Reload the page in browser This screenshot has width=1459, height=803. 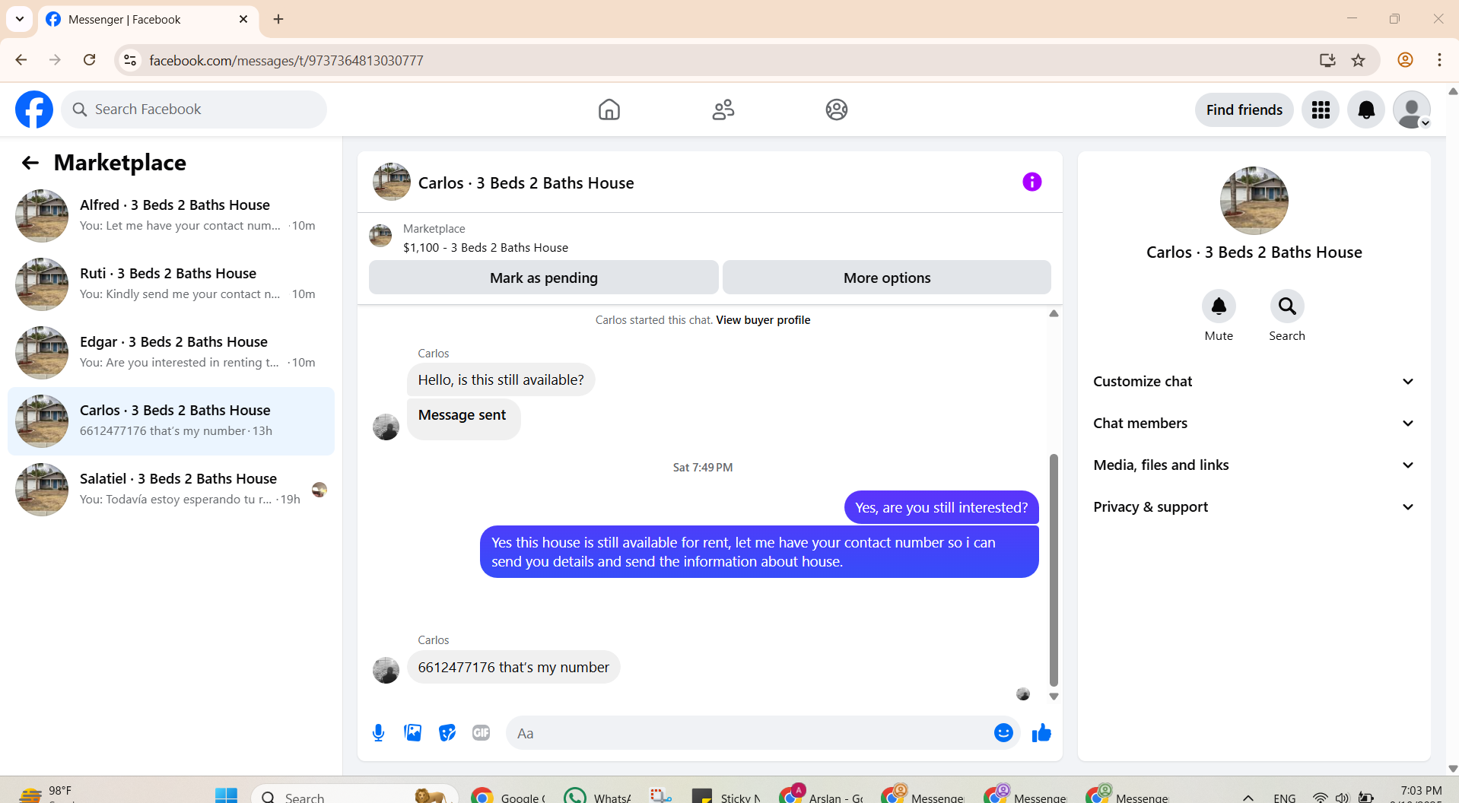pos(90,60)
